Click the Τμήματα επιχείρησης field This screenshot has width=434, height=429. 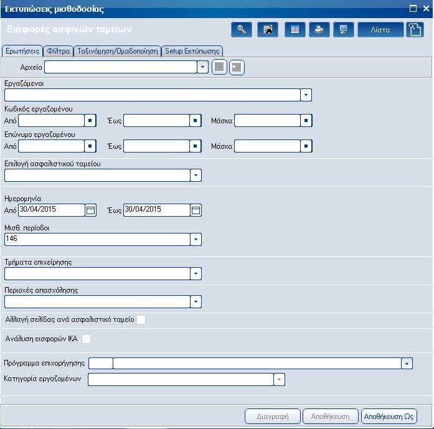click(97, 274)
